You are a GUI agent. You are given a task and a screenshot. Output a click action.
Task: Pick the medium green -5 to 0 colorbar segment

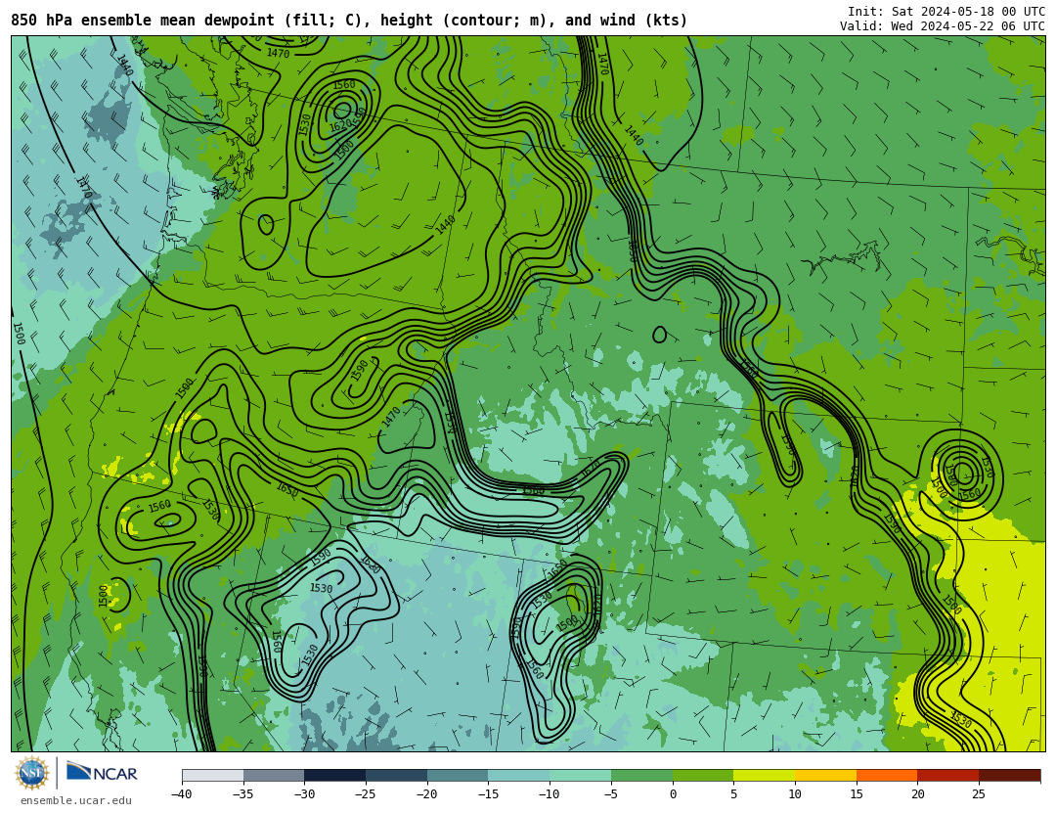pyautogui.click(x=641, y=775)
